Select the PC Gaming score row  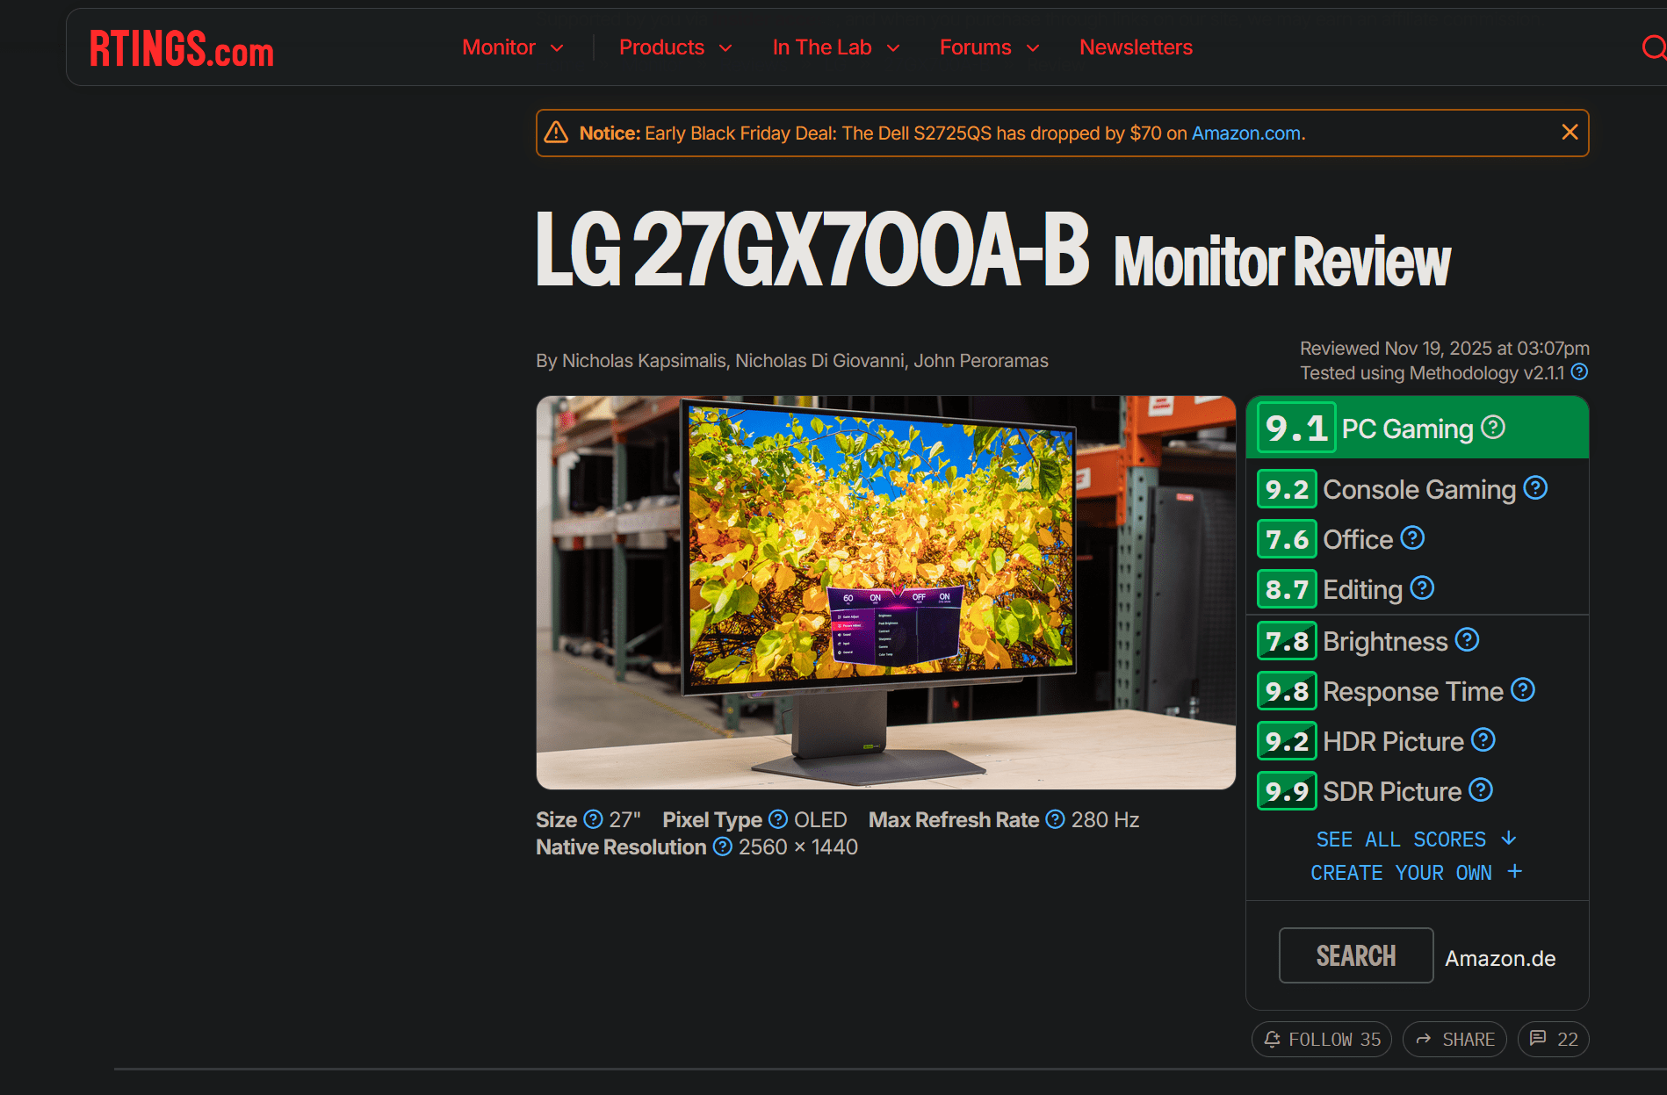(1418, 428)
